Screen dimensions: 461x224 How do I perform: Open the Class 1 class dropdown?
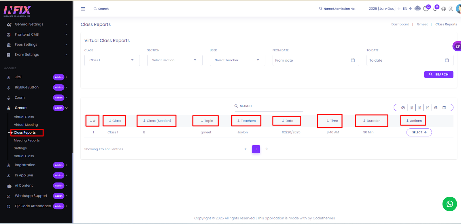112,60
